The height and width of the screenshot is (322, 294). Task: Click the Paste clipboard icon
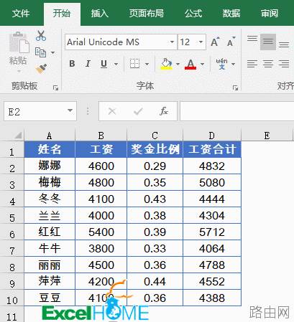19,43
